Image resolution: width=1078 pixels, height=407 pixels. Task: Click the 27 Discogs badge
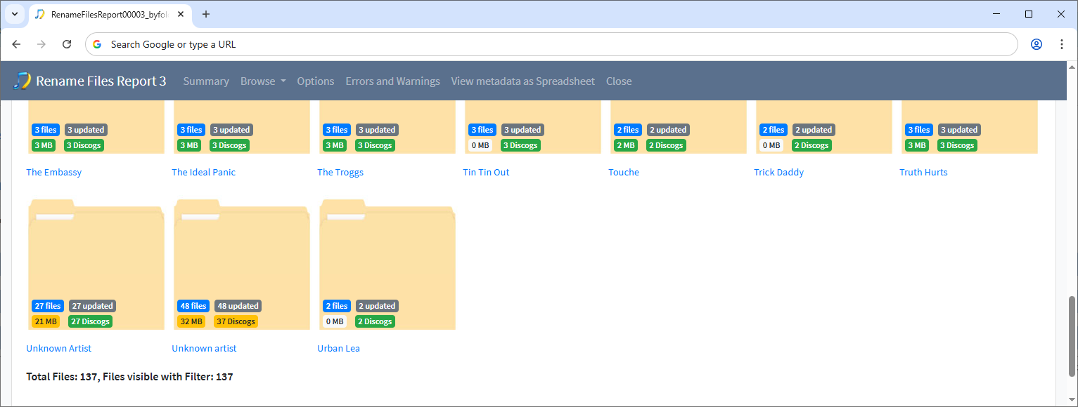coord(89,321)
